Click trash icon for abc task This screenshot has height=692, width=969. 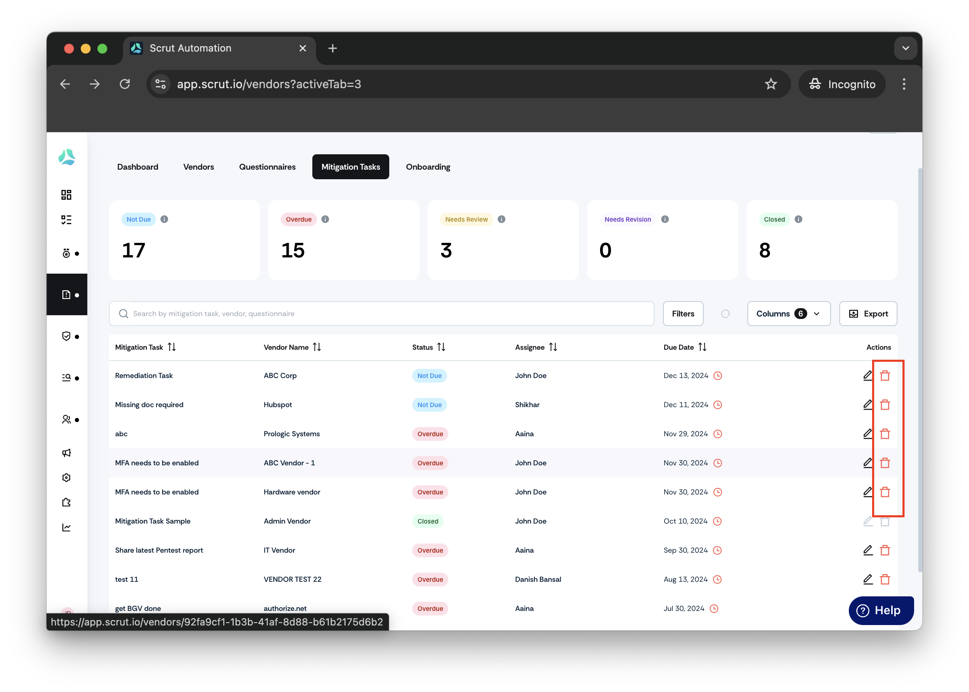click(885, 434)
